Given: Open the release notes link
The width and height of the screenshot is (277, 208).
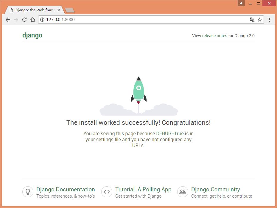Looking at the screenshot, I should point(214,36).
